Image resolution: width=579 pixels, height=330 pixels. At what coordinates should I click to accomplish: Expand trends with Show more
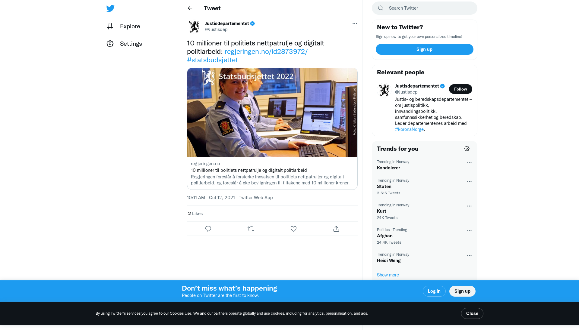(388, 275)
